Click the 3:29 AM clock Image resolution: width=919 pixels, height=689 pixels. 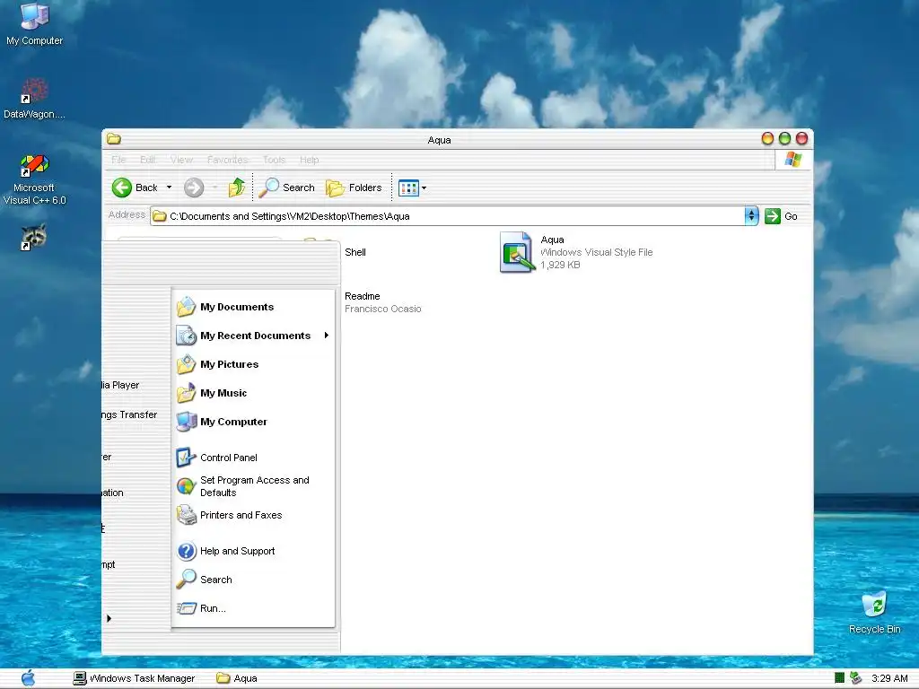(889, 678)
